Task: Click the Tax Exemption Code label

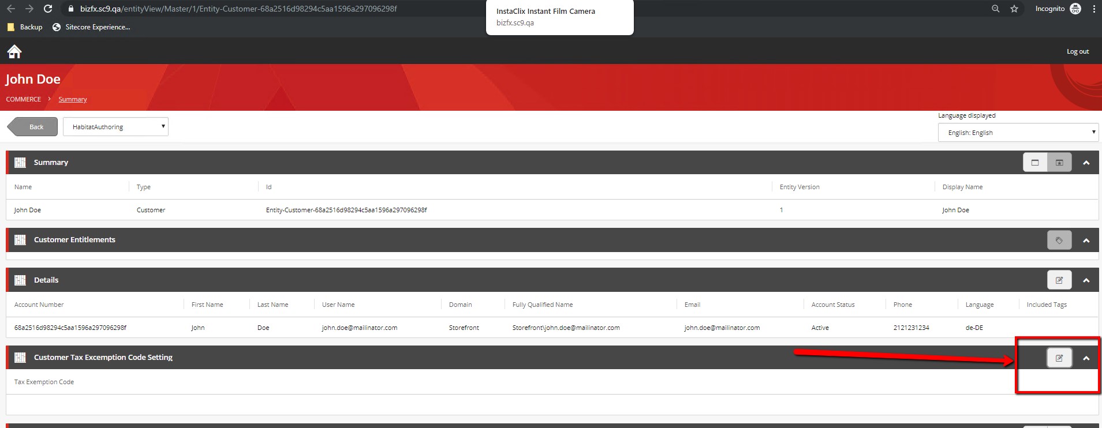Action: 44,382
